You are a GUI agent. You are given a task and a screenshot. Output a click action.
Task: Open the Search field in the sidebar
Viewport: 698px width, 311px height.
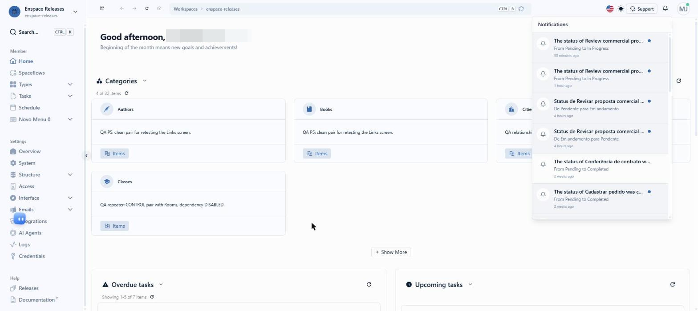[x=41, y=32]
